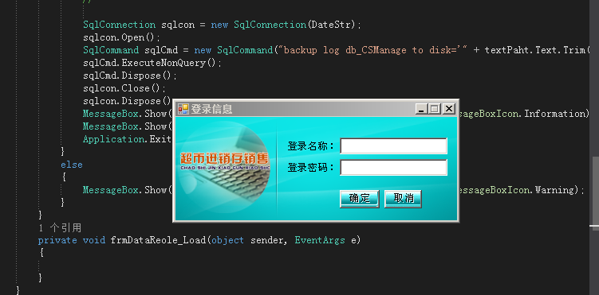Focus the 登录名称 input field
Screen dimensions: 599x295
click(x=393, y=146)
